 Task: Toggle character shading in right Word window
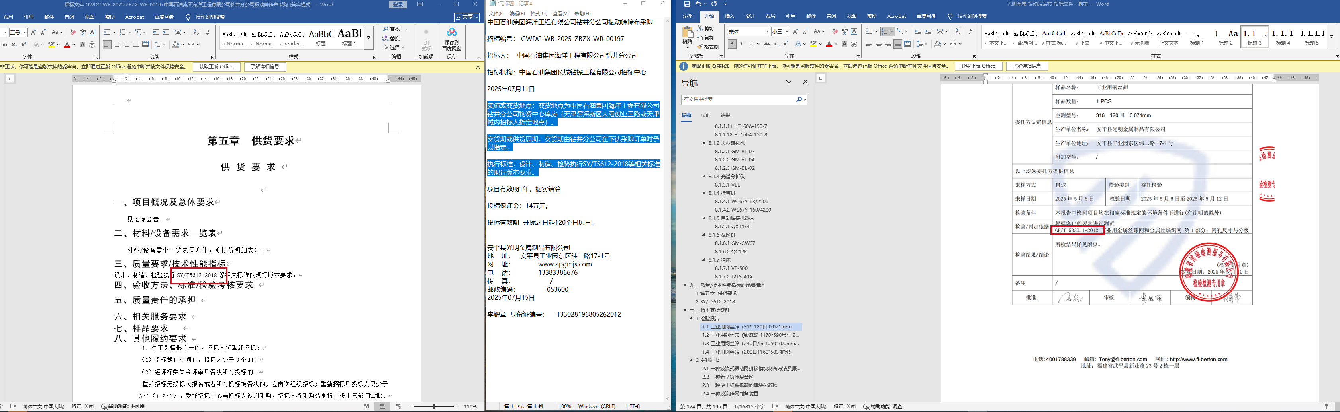pyautogui.click(x=844, y=44)
